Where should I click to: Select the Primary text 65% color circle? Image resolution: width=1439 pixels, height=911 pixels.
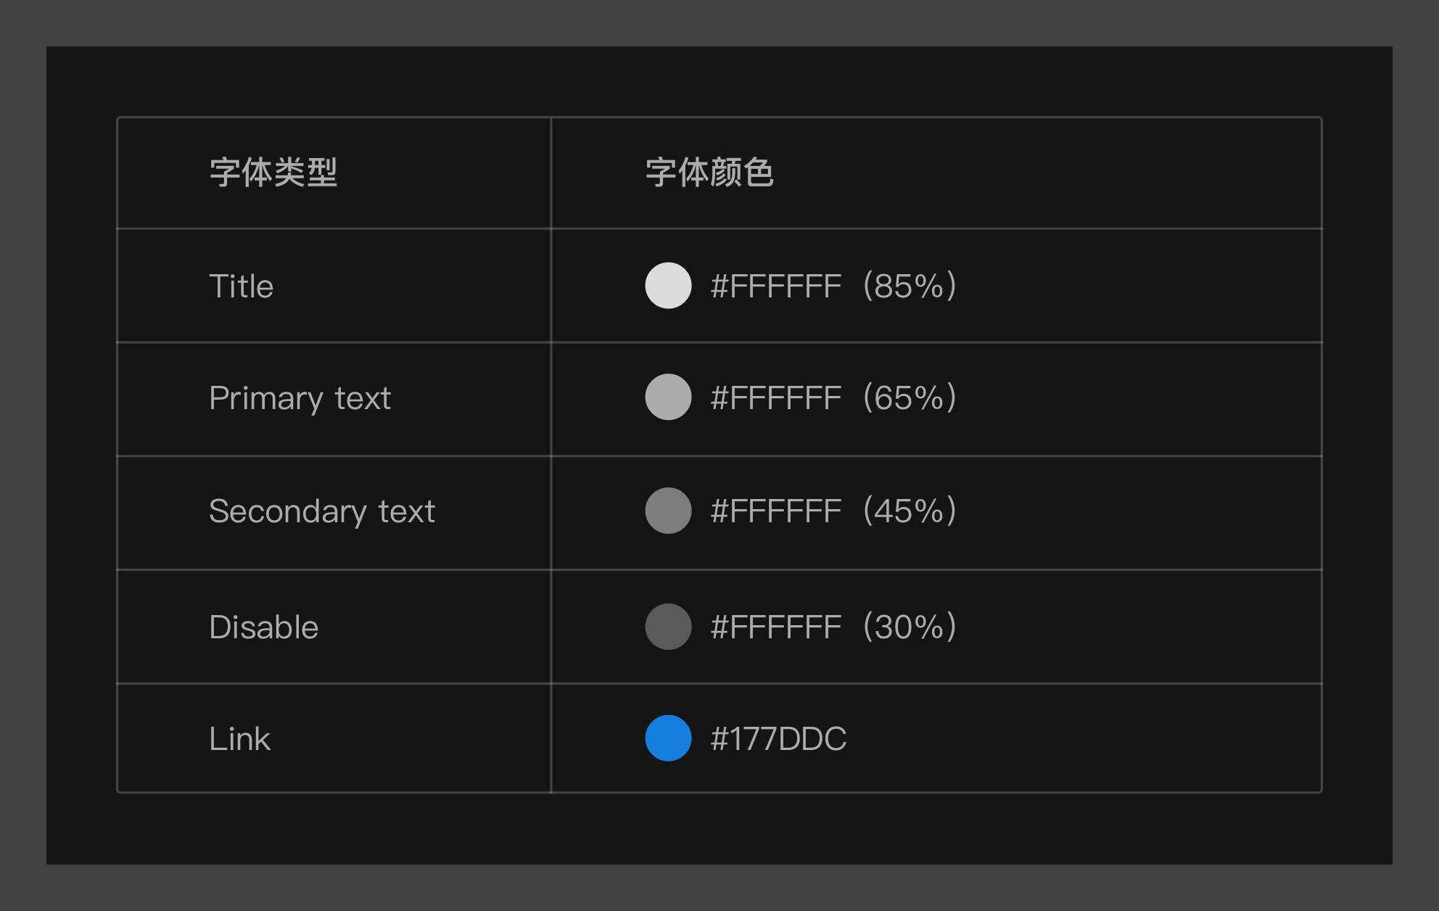coord(668,397)
